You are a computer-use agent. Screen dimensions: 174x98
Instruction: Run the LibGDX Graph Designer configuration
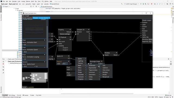pos(141,4)
